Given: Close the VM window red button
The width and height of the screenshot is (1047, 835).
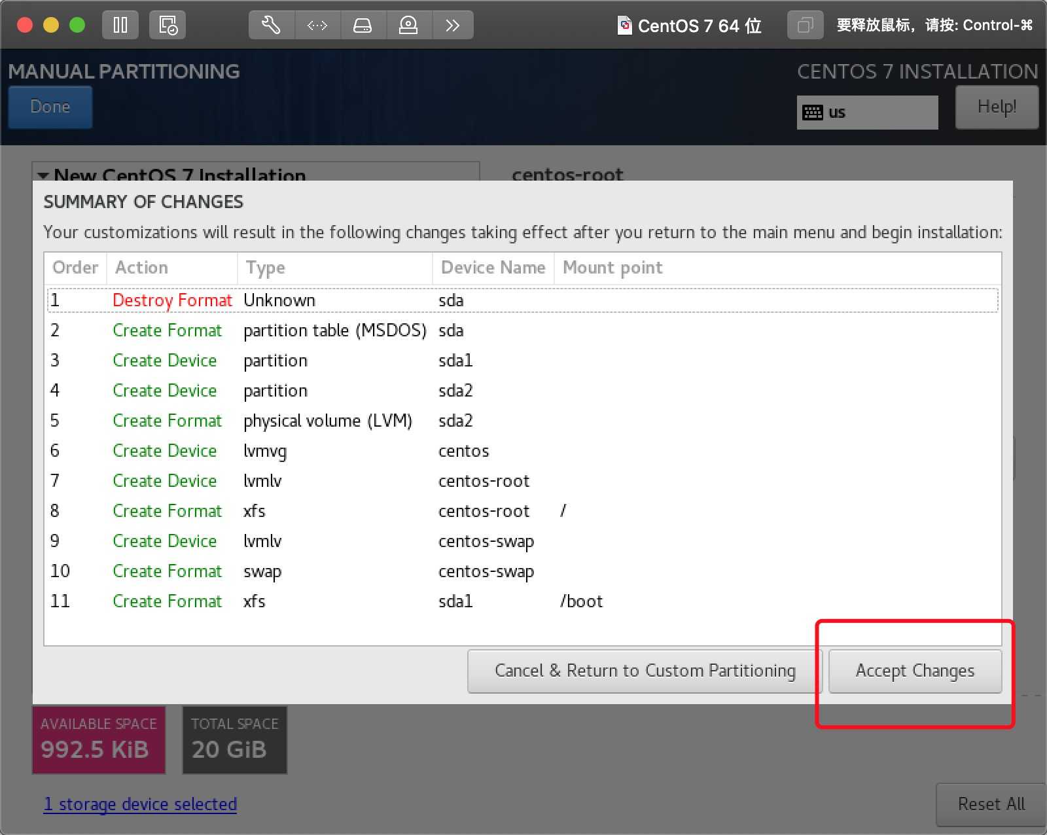Looking at the screenshot, I should (25, 25).
